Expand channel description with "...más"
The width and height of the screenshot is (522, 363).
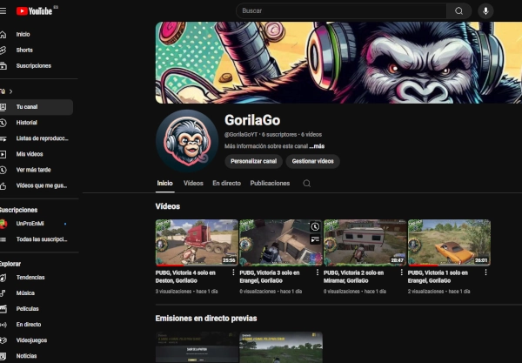(317, 146)
